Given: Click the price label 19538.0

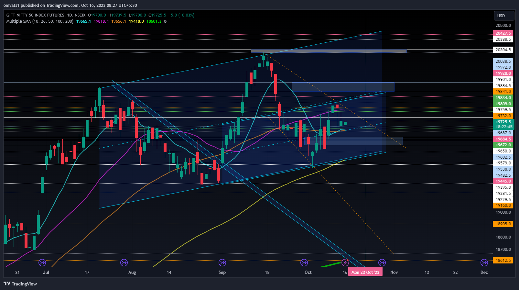Looking at the screenshot, I should click(x=503, y=169).
